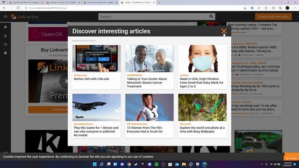The height and width of the screenshot is (168, 299).
Task: Open the Linkvertise hamburger menu
Action: tap(6, 17)
